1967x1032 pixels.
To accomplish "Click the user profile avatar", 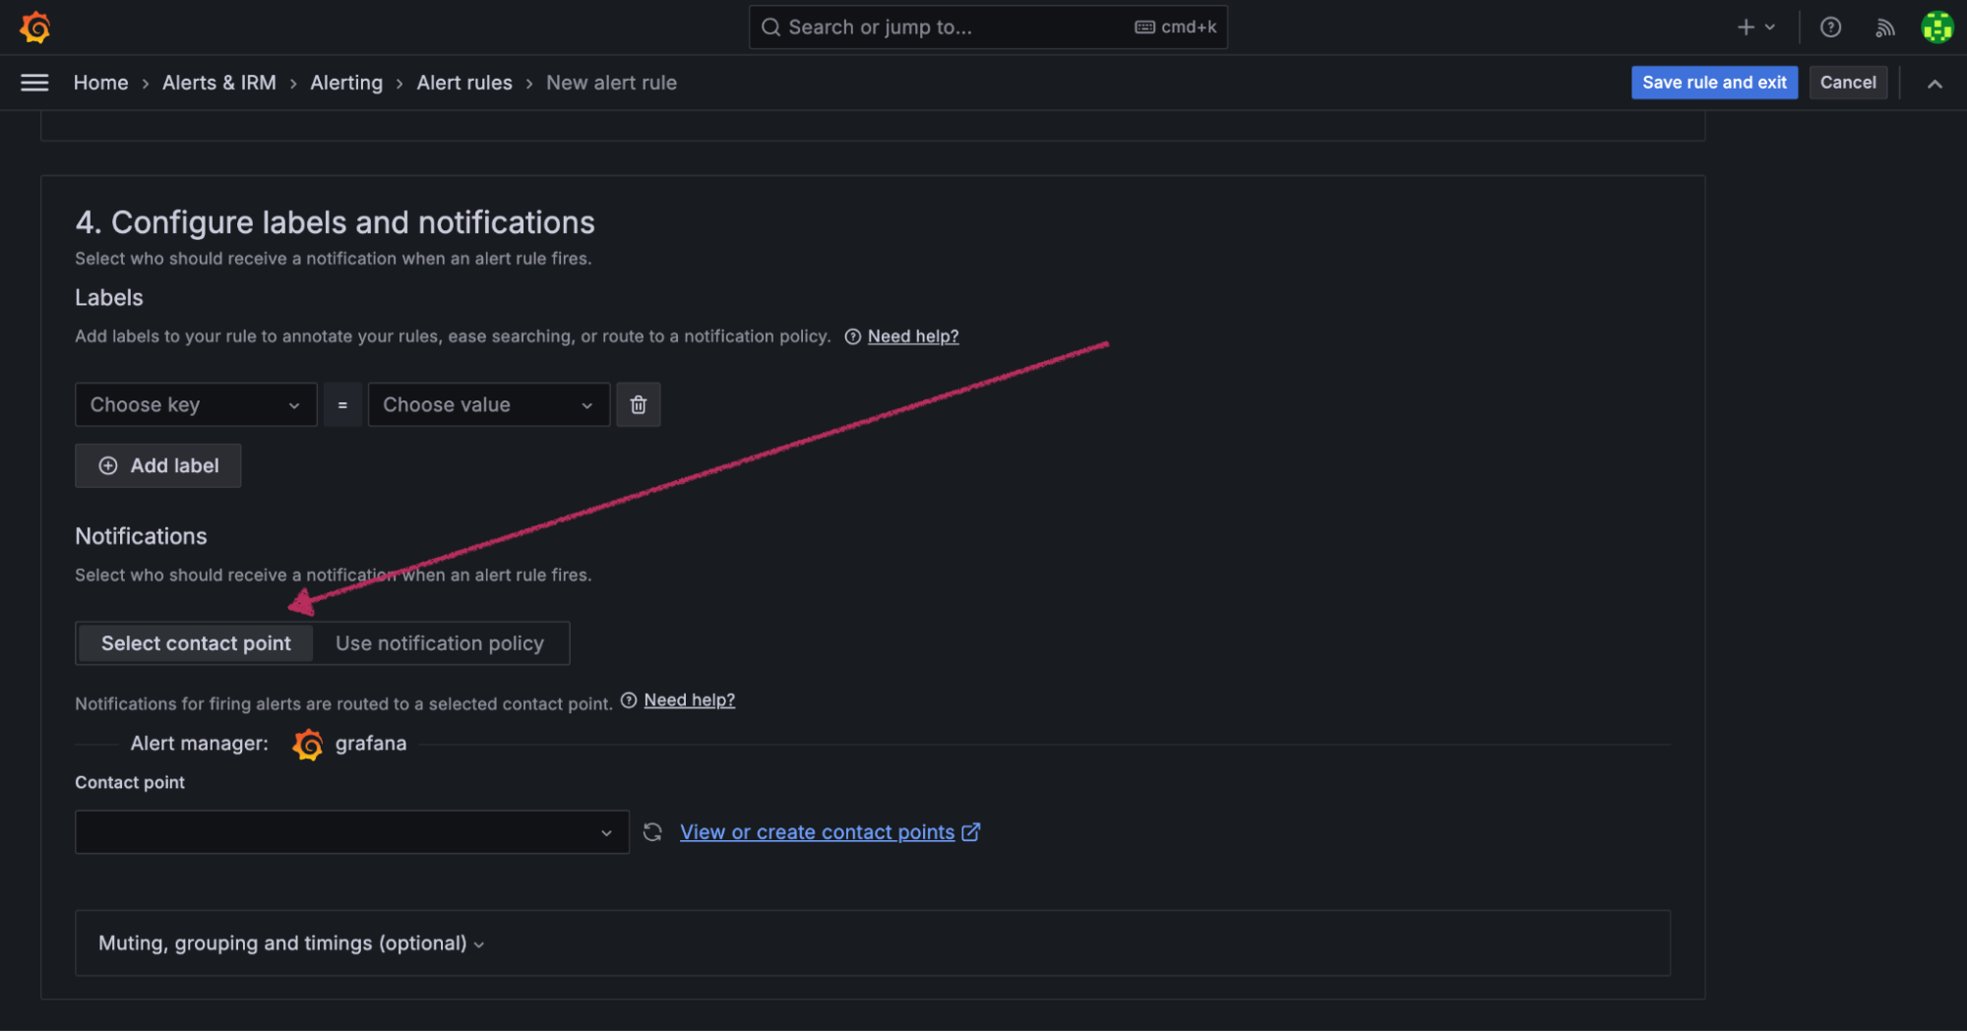I will pyautogui.click(x=1936, y=27).
